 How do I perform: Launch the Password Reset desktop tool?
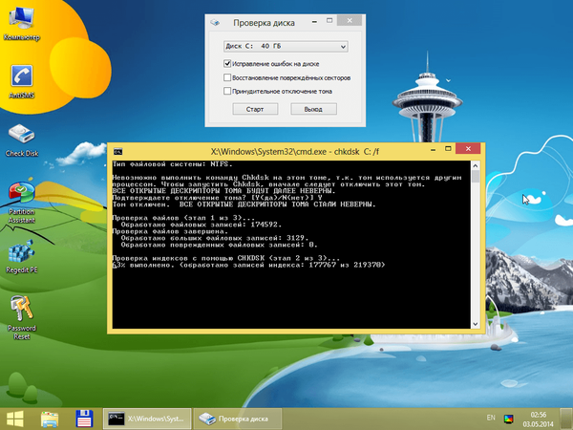coord(22,317)
